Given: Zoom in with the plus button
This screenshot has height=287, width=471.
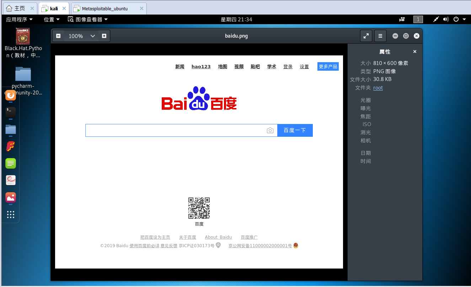Looking at the screenshot, I should coord(104,36).
